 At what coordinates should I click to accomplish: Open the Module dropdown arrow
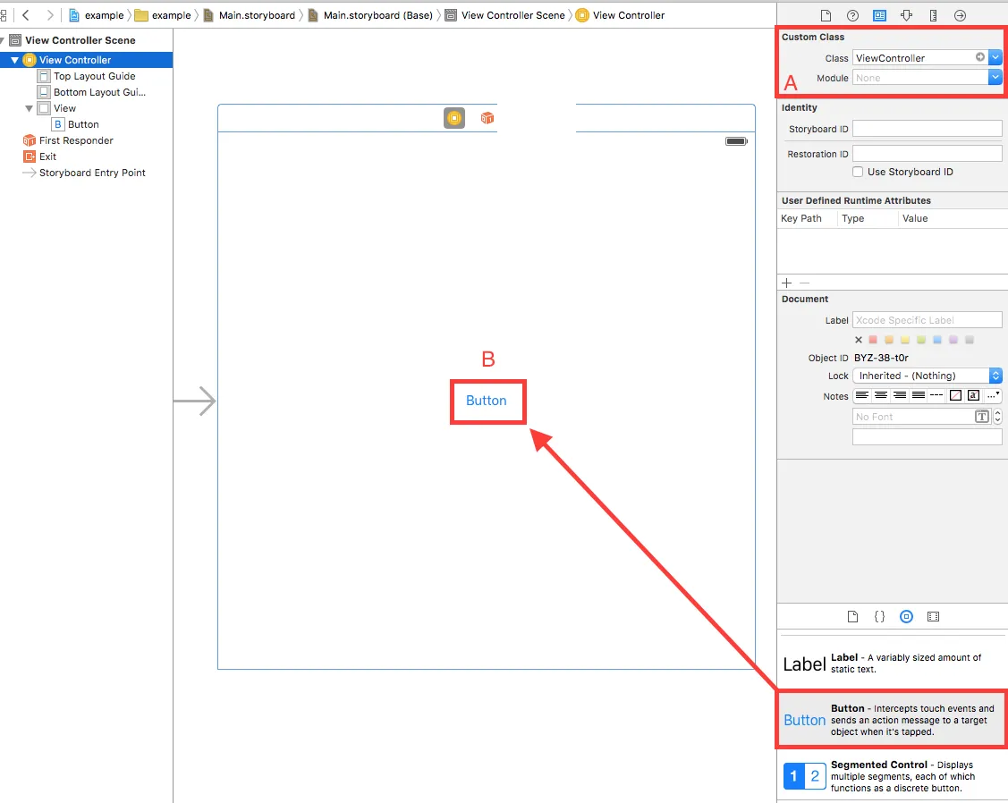pyautogui.click(x=995, y=77)
